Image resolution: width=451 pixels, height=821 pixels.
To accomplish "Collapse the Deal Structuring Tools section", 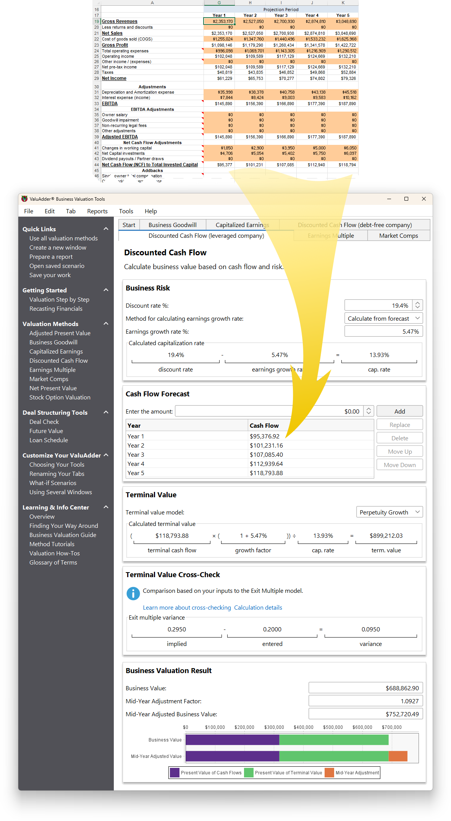I will (x=106, y=412).
